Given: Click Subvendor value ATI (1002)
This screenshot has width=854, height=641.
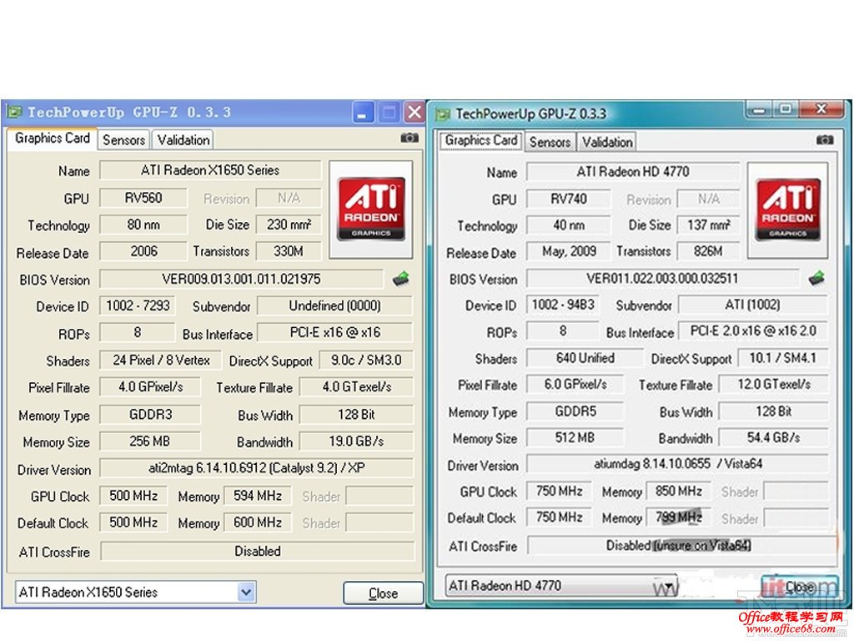Looking at the screenshot, I should [x=752, y=305].
